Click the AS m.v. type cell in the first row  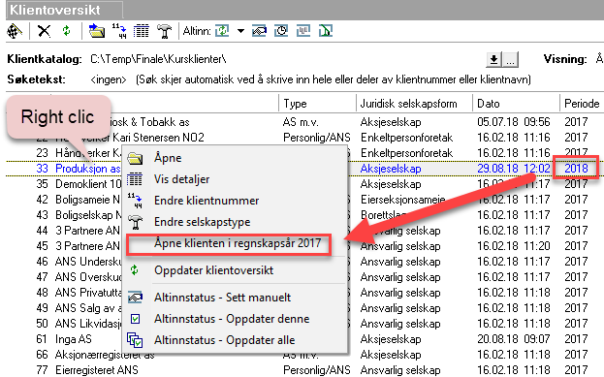301,122
